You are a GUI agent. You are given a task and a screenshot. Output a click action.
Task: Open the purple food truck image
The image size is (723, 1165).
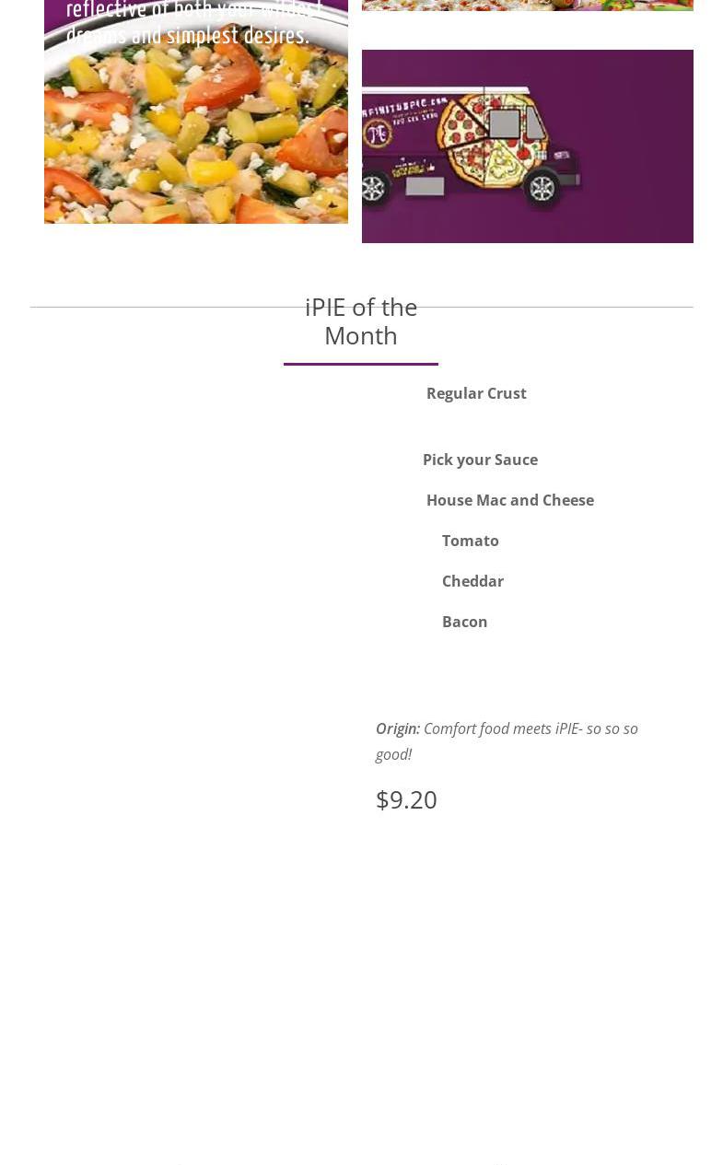coord(626,147)
